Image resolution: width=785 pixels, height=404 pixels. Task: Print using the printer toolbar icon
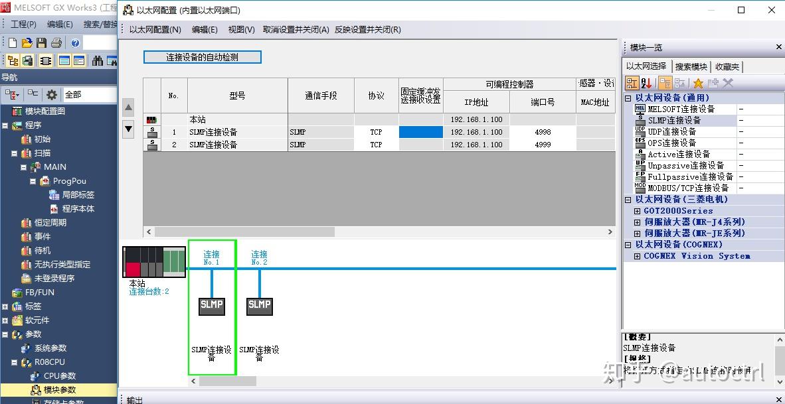click(x=56, y=42)
